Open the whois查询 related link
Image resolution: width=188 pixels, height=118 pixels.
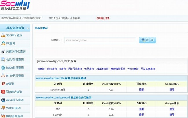[133, 69]
